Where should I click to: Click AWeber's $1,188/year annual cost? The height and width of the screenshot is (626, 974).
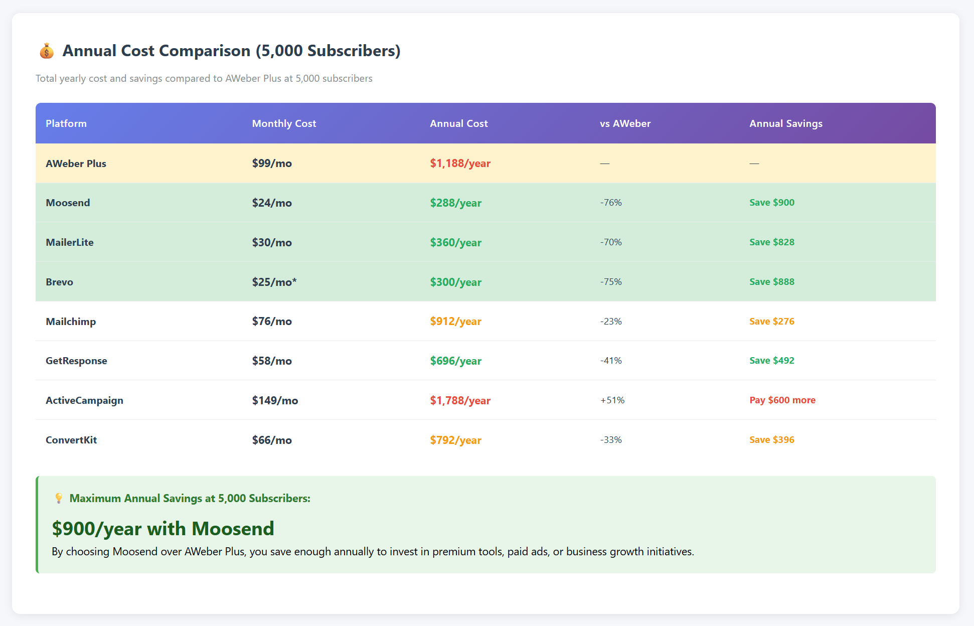(x=460, y=164)
